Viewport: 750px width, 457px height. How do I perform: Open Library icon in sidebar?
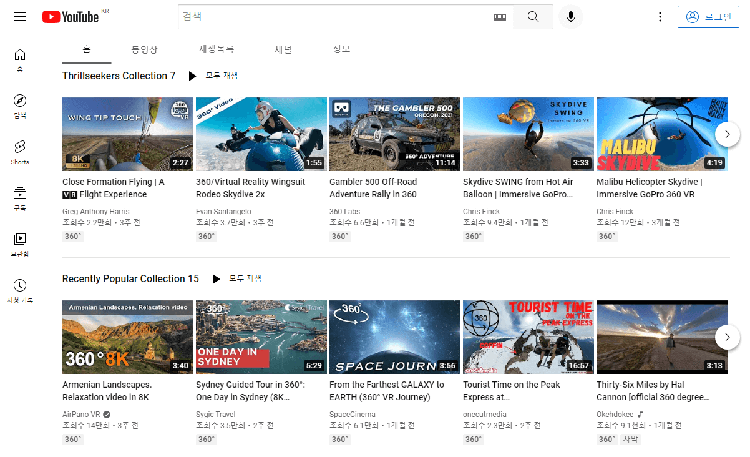click(20, 245)
